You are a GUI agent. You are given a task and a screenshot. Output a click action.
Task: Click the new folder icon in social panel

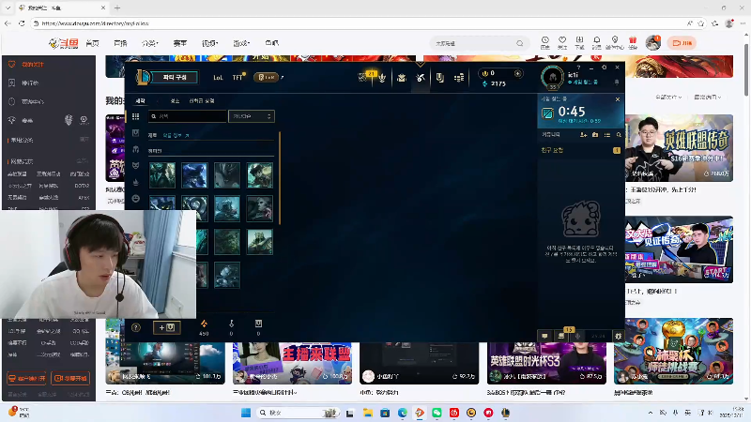[595, 135]
